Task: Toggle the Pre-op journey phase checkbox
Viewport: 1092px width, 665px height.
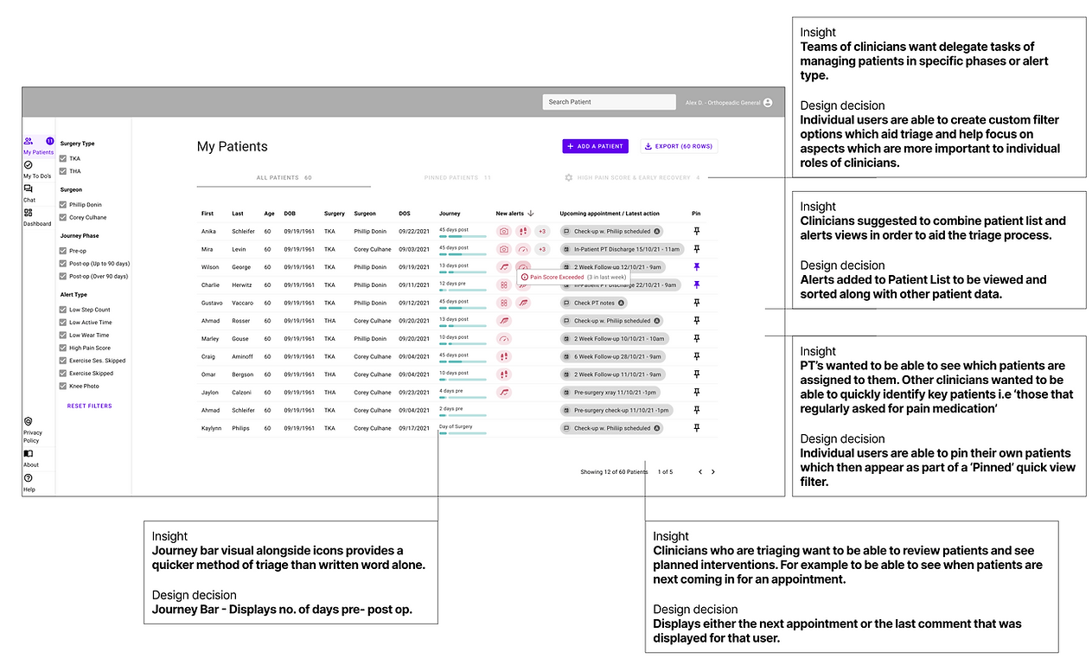Action: tap(63, 251)
